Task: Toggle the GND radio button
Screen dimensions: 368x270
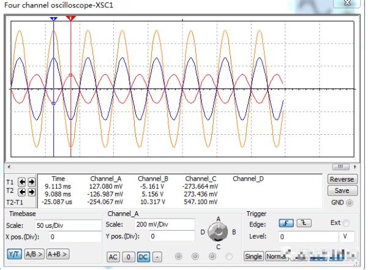Action: [350, 203]
